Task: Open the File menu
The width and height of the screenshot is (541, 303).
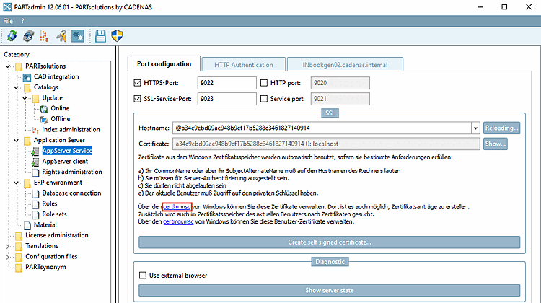Action: [8, 21]
